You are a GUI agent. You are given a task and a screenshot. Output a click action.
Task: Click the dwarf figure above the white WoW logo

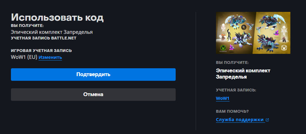point(284,40)
